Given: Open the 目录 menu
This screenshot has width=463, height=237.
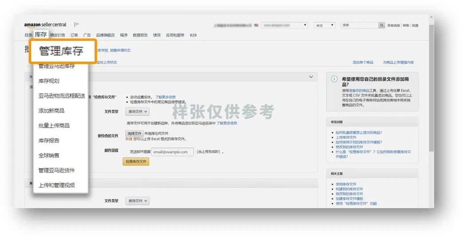Looking at the screenshot, I should coord(28,35).
